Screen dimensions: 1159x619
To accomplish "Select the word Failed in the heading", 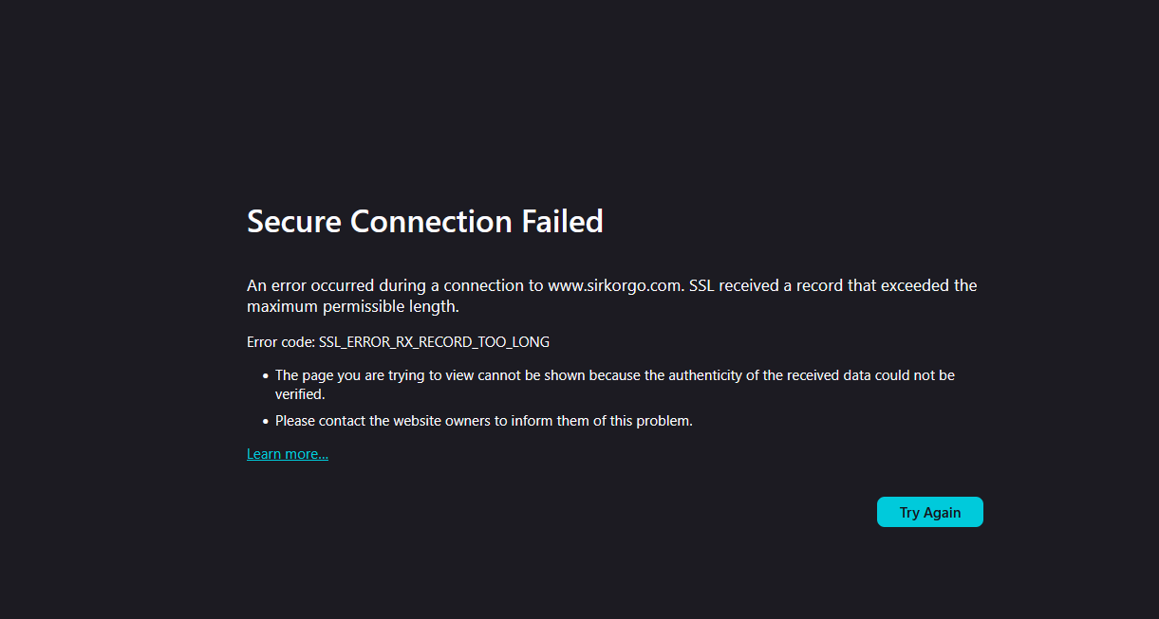I will click(x=564, y=221).
